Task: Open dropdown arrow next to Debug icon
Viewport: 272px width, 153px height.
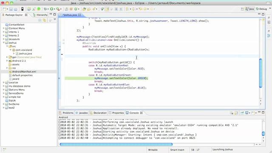Action: click(x=48, y=9)
